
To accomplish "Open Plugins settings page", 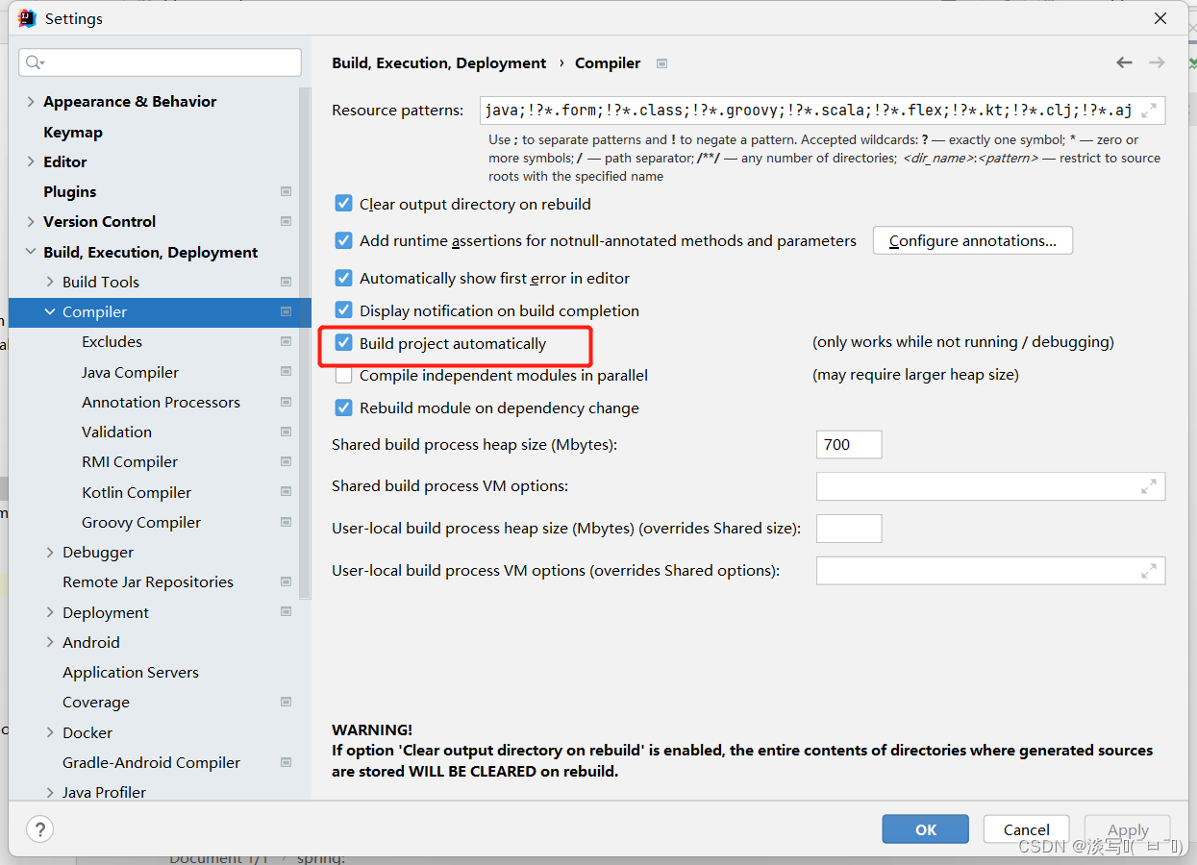I will tap(70, 191).
